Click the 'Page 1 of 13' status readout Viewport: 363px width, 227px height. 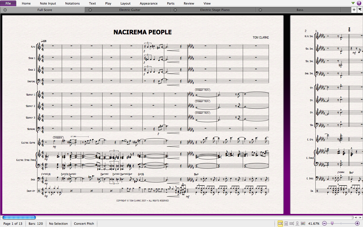13,224
